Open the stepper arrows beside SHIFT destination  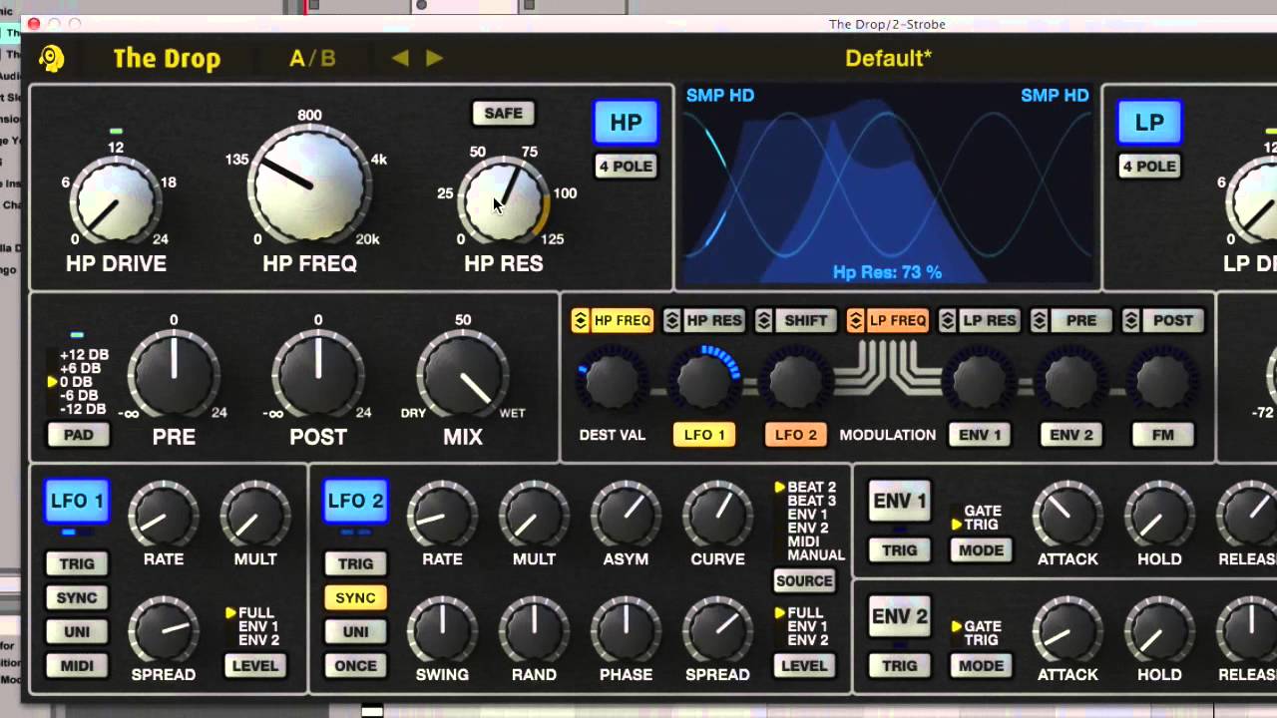[x=764, y=320]
